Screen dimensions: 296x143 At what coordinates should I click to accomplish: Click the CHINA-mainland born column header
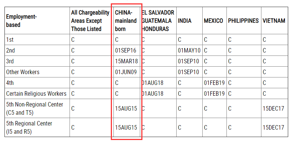coord(126,21)
